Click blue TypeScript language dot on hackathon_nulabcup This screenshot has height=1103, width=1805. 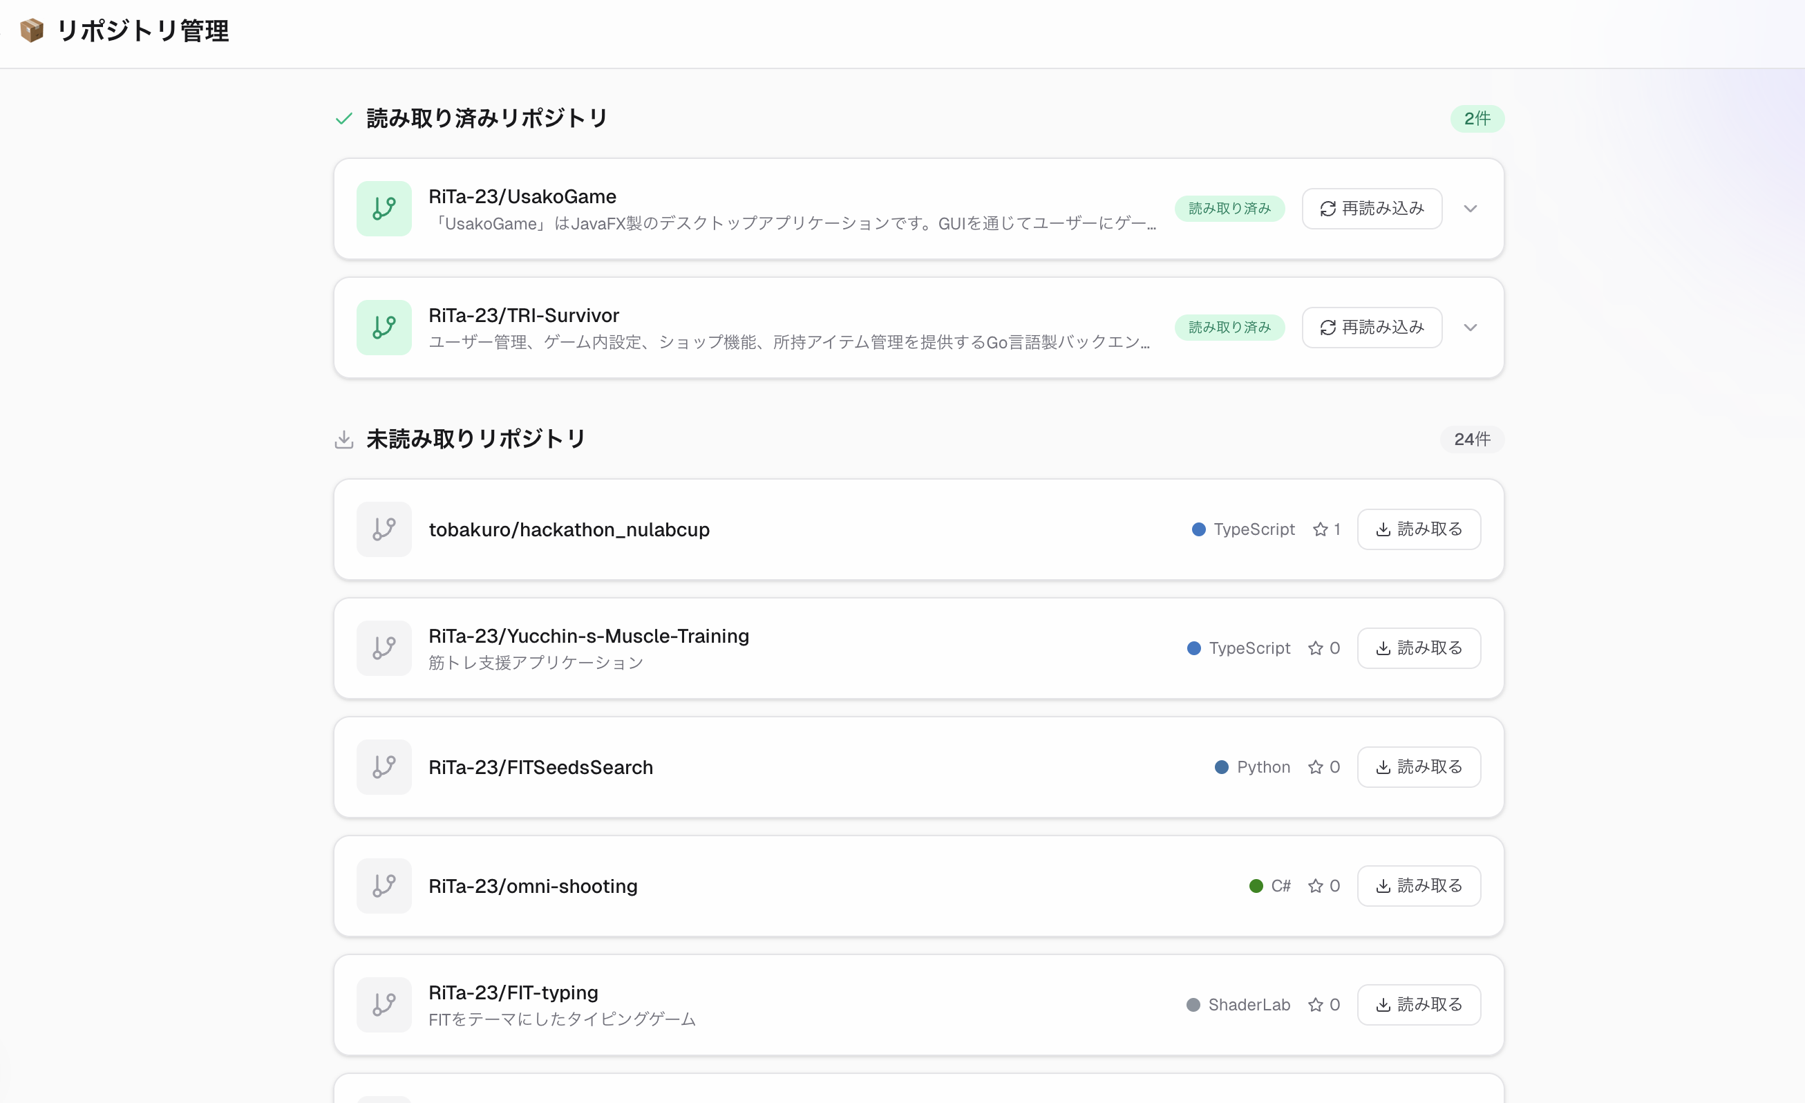(x=1198, y=529)
